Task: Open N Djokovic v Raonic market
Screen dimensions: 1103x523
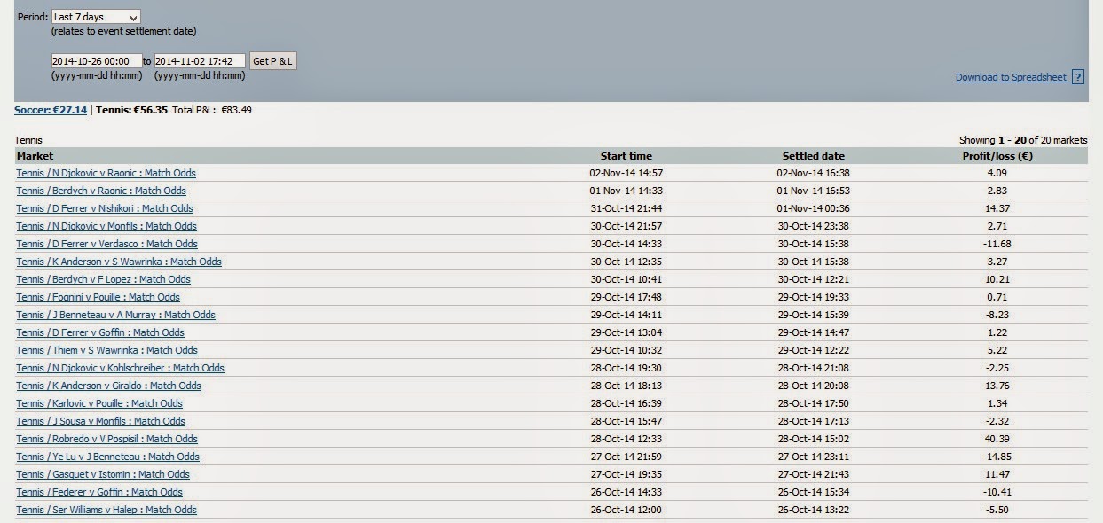Action: pyautogui.click(x=106, y=173)
